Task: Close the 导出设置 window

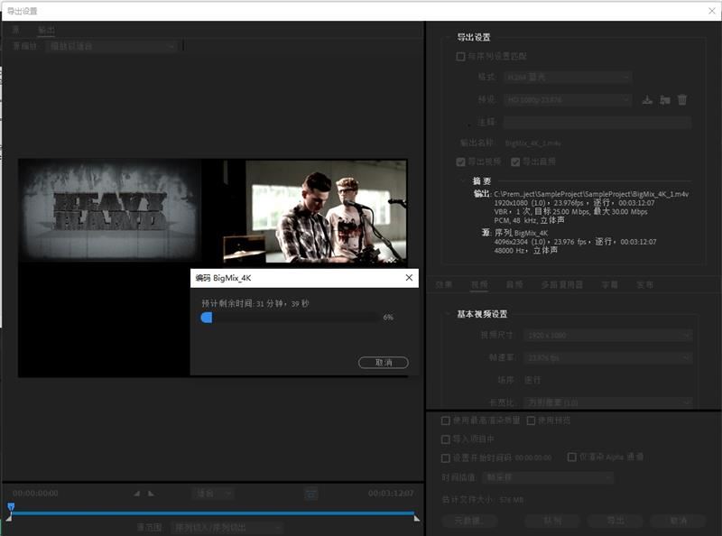Action: [x=712, y=11]
